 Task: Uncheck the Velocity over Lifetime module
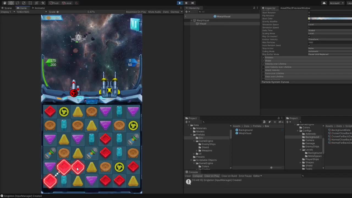click(x=263, y=64)
